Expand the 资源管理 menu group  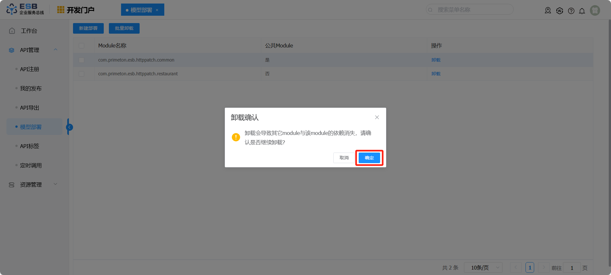pyautogui.click(x=56, y=184)
